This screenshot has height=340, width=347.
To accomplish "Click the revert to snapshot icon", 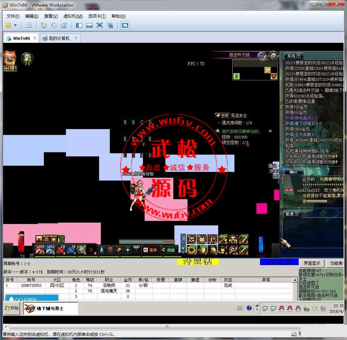I will point(54,25).
